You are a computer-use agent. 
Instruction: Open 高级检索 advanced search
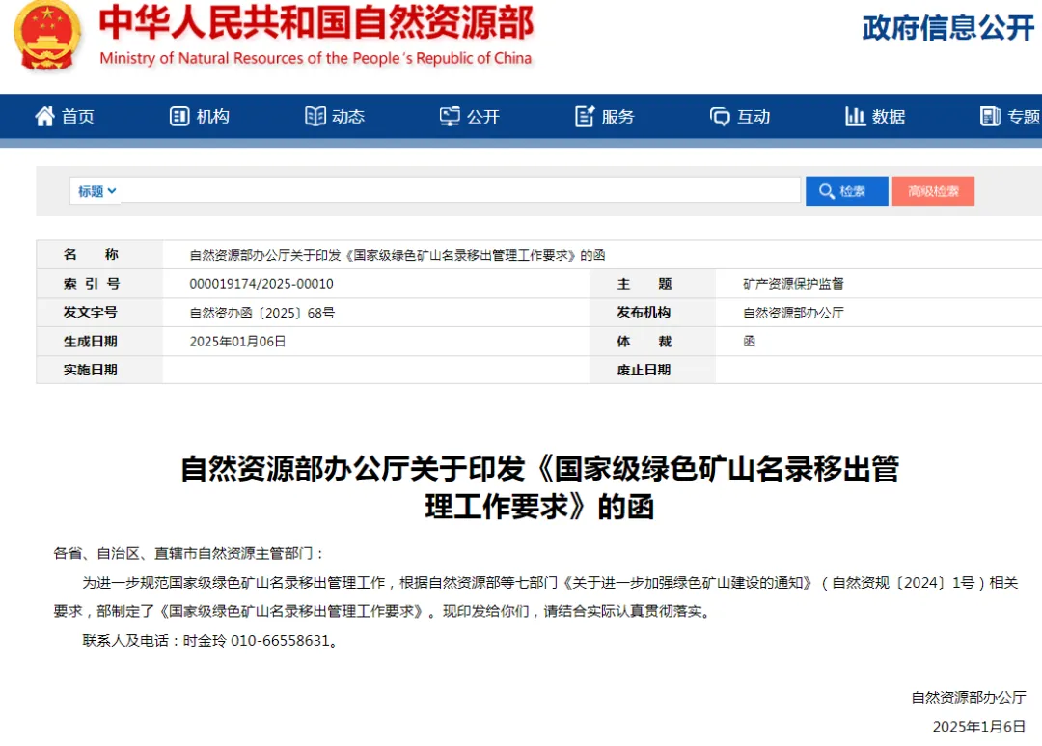tap(933, 190)
